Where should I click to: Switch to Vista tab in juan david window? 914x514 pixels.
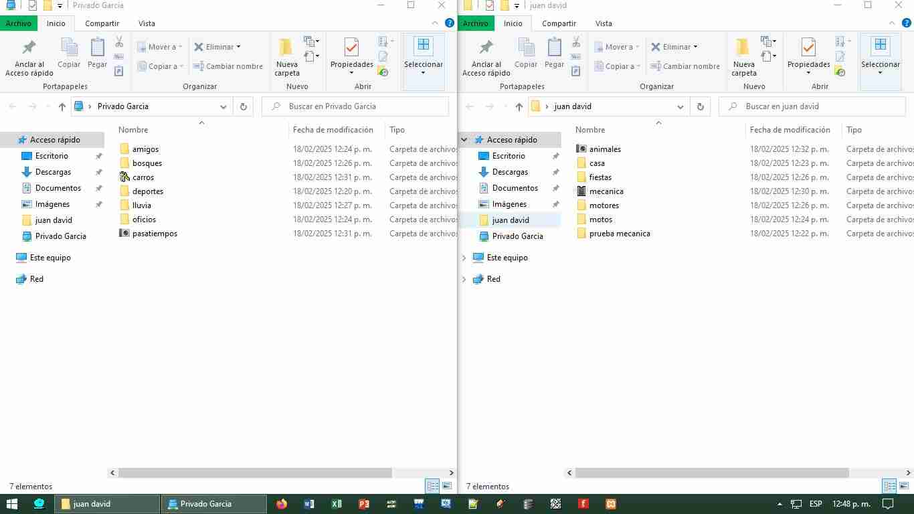coord(604,23)
